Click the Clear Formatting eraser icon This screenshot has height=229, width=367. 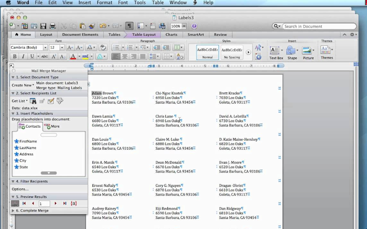[x=102, y=47]
